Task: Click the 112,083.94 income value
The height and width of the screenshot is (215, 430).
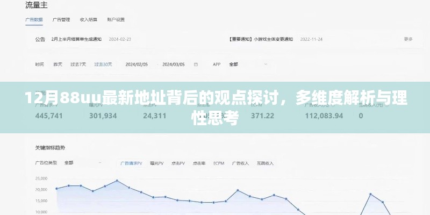Action: (324, 116)
